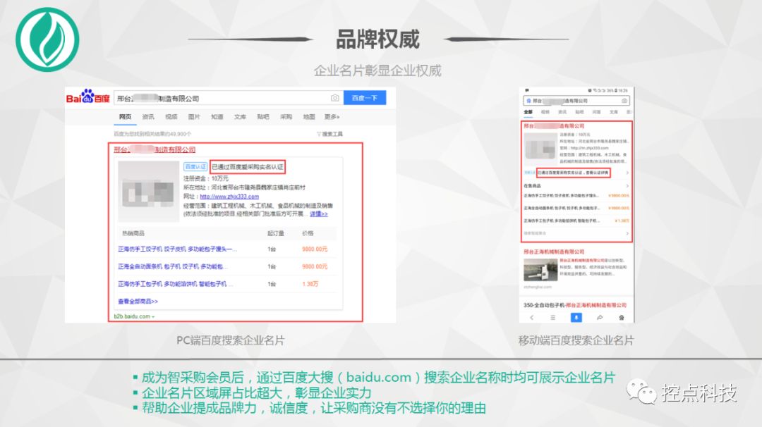The image size is (762, 427).
Task: Expand the 更多» tab options
Action: tap(332, 117)
